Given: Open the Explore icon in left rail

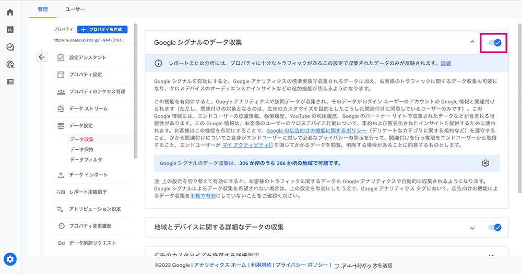Looking at the screenshot, I should (x=10, y=47).
